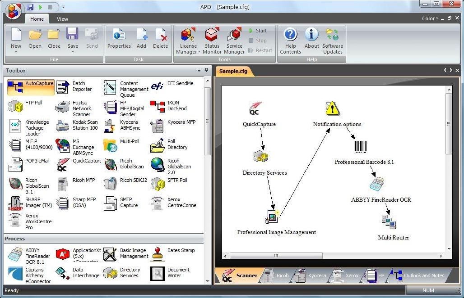Check for Software Updates
The image size is (464, 298).
(x=333, y=41)
